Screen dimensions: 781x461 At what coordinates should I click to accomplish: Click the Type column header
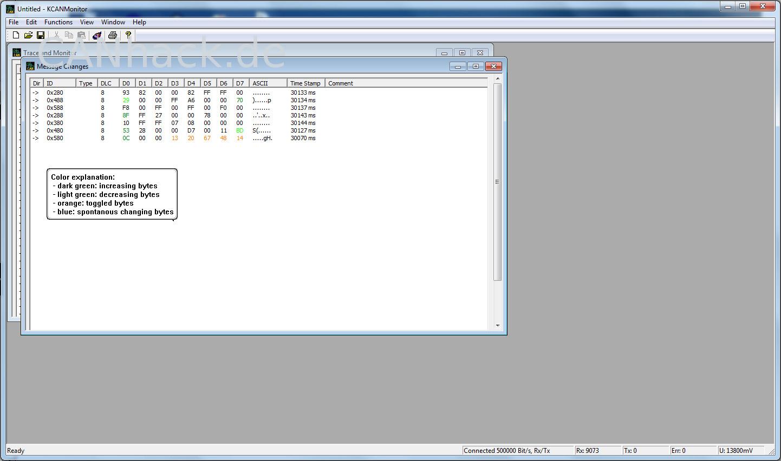point(87,83)
